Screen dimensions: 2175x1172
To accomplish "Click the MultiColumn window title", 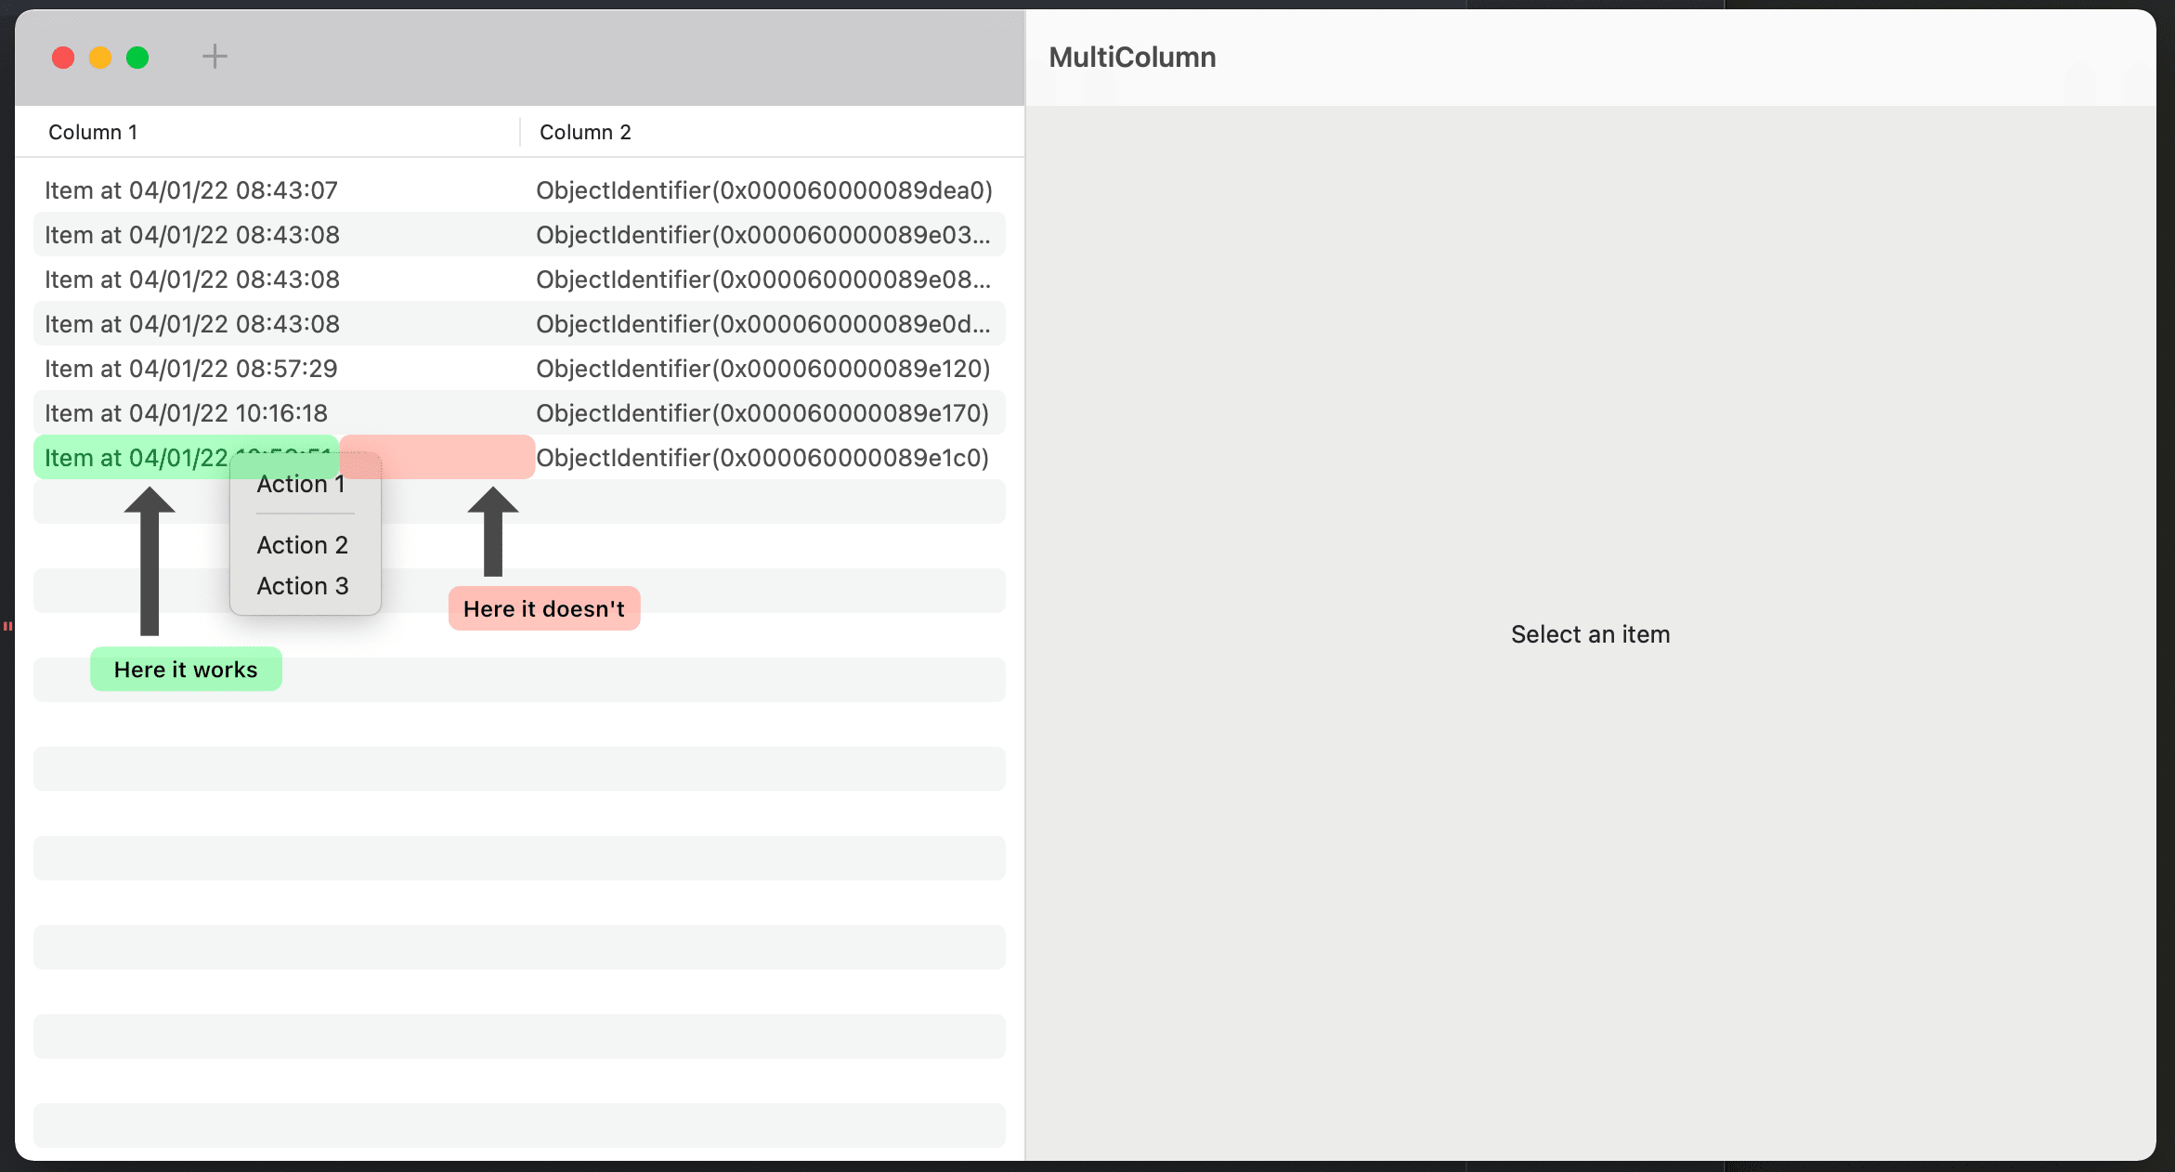I will (1132, 58).
